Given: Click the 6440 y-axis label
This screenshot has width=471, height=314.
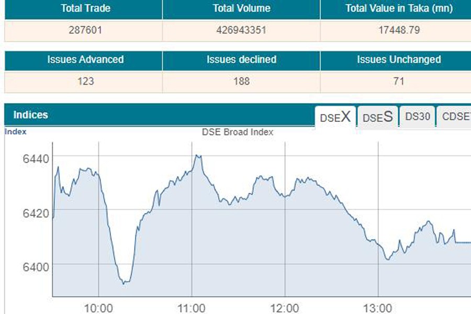Looking at the screenshot, I should point(36,159).
